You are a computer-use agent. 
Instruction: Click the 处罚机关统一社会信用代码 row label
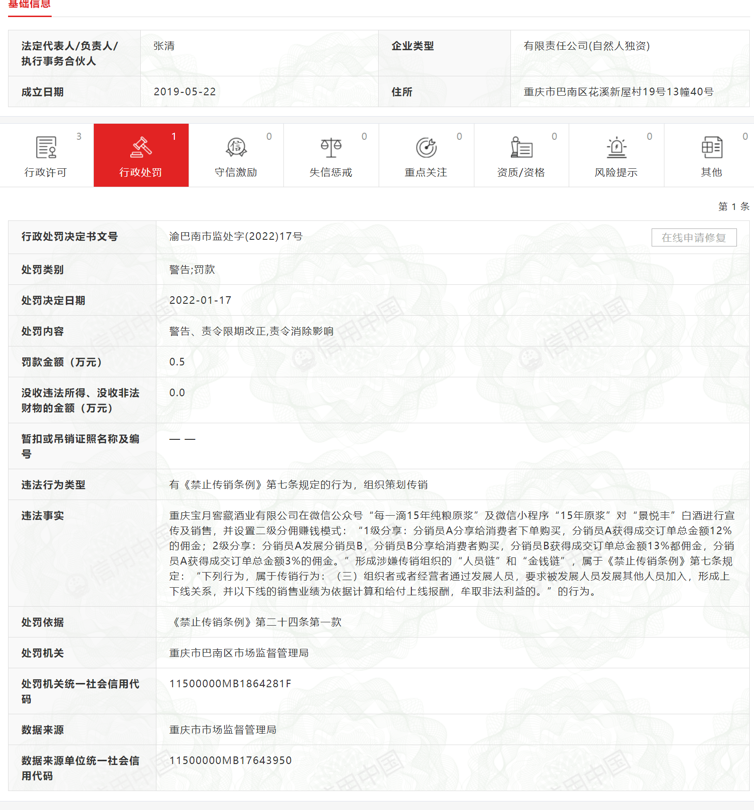(x=81, y=692)
